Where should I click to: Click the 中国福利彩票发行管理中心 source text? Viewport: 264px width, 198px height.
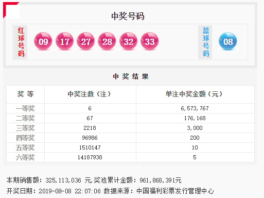175,191
